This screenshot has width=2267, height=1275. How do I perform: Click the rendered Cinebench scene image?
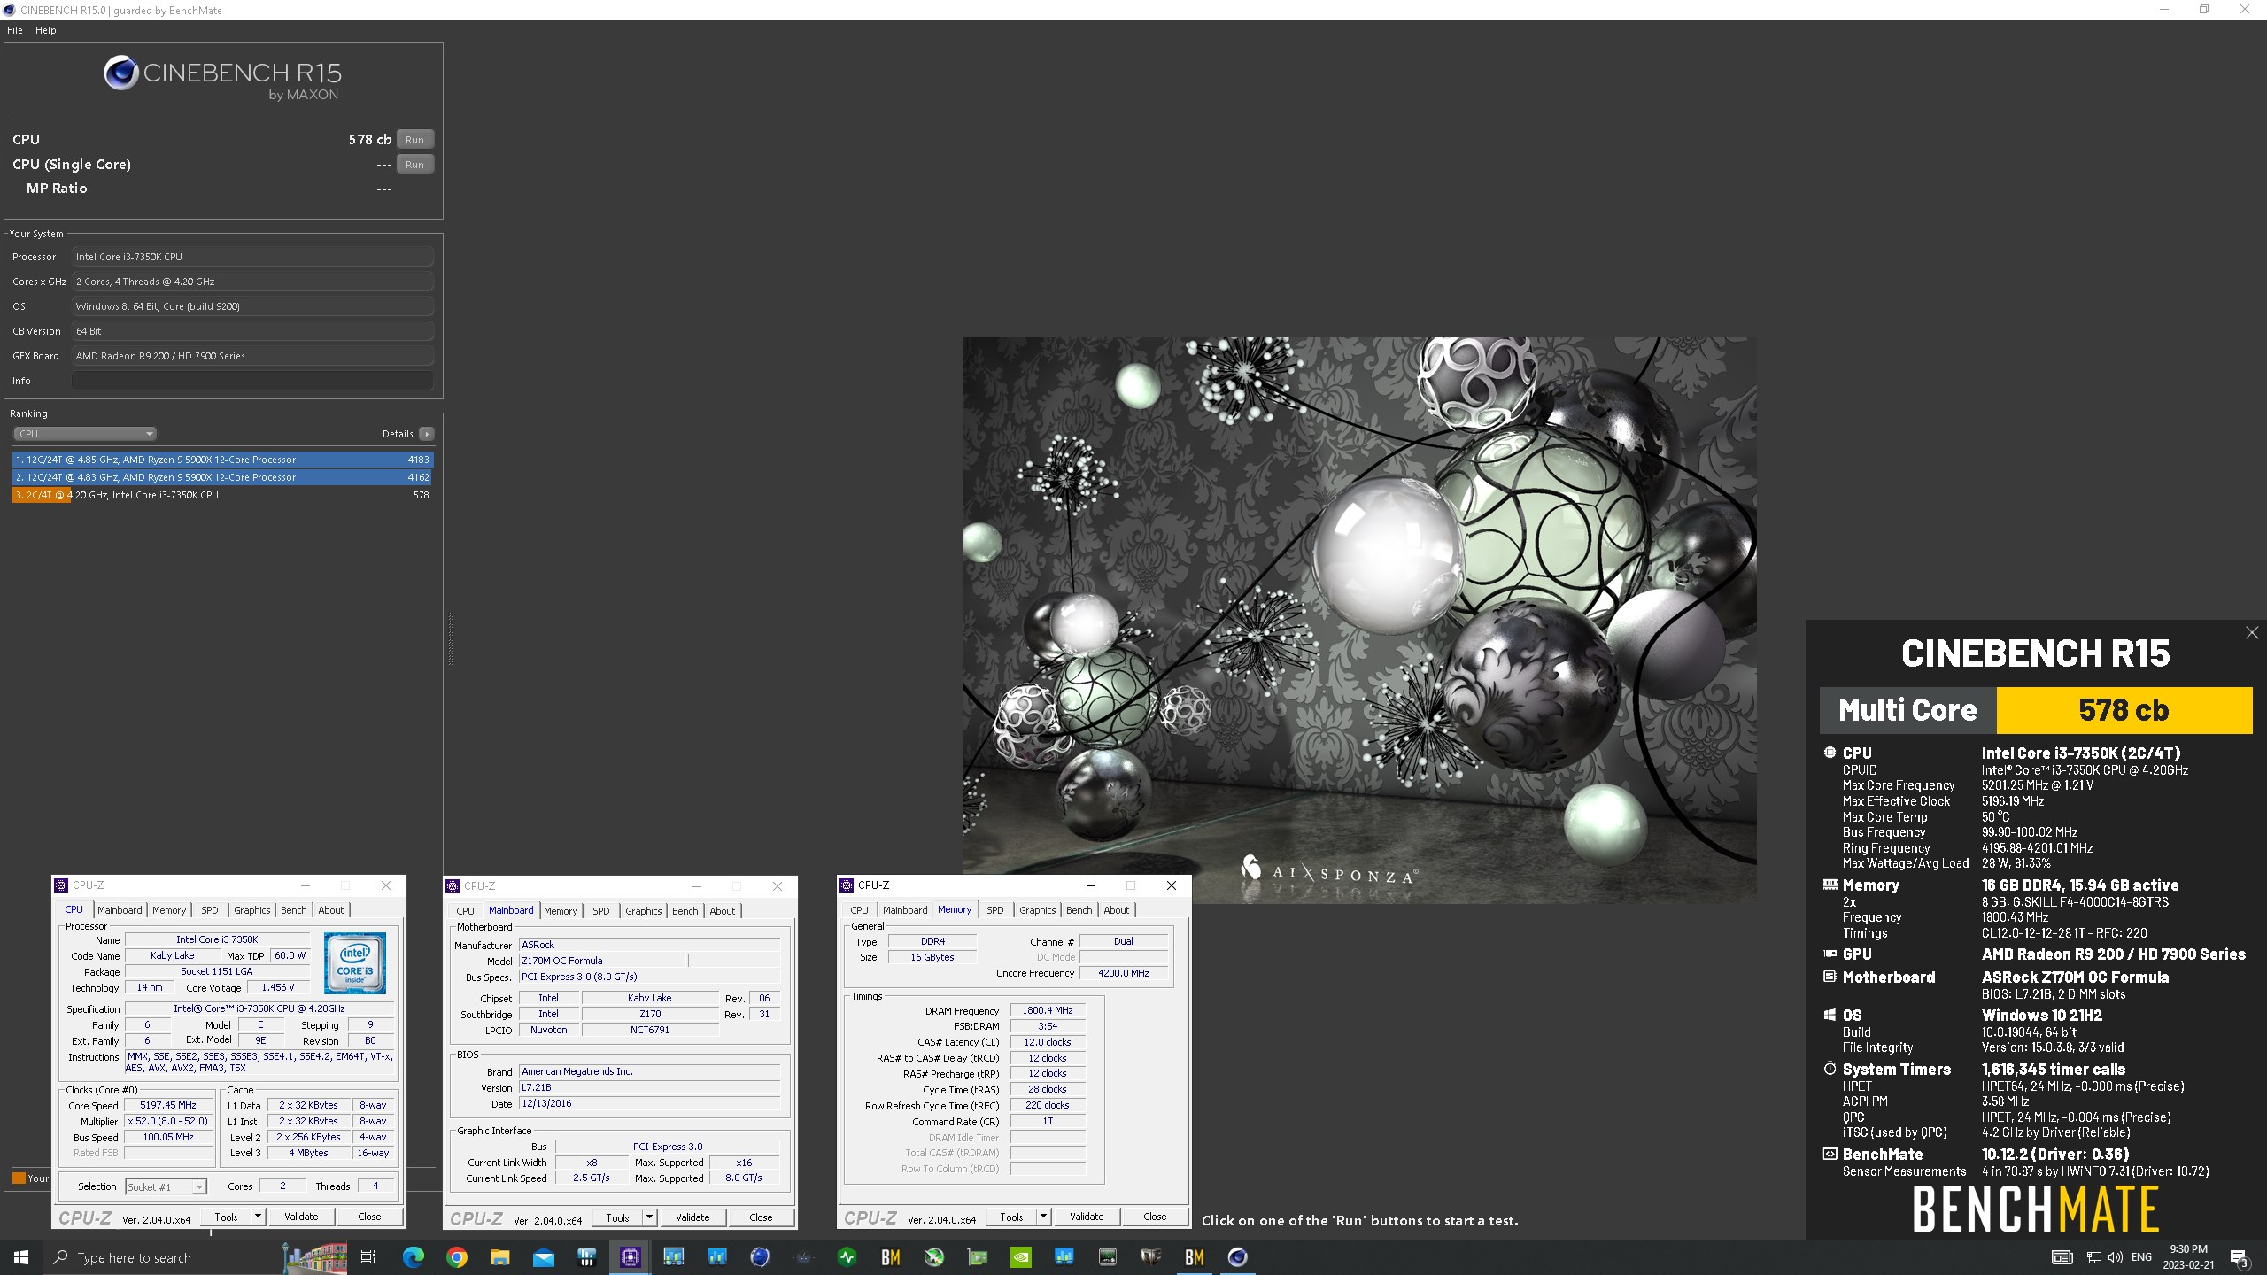point(1359,620)
